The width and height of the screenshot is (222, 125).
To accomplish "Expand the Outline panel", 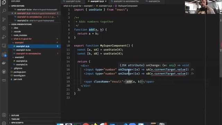I will (15, 116).
